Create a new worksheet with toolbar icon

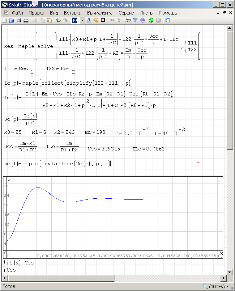[x=4, y=20]
